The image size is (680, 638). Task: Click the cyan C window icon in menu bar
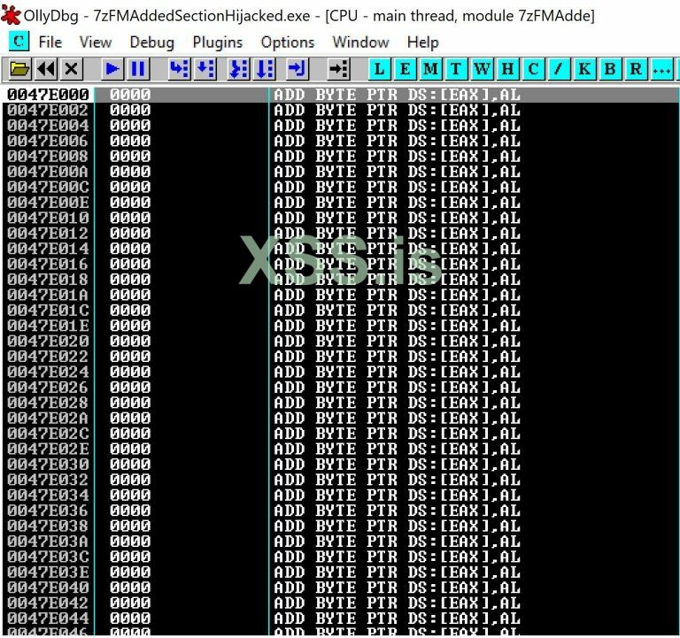pyautogui.click(x=19, y=42)
